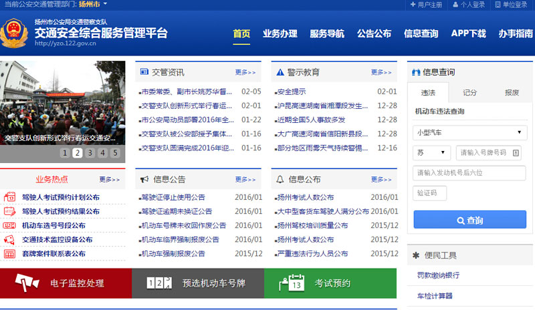Select slide 1 of the news carousel
The width and height of the screenshot is (535, 310).
point(65,153)
